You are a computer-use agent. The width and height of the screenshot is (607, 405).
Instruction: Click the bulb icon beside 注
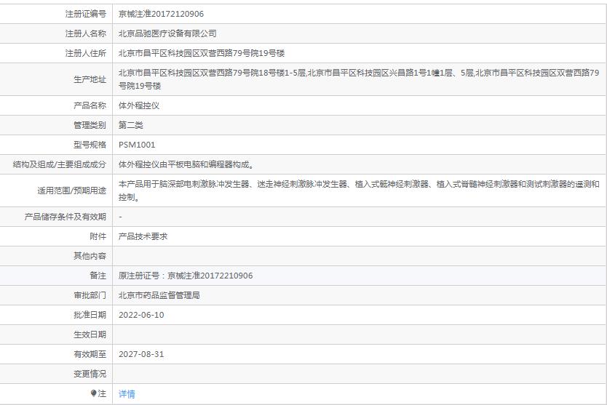click(x=94, y=393)
